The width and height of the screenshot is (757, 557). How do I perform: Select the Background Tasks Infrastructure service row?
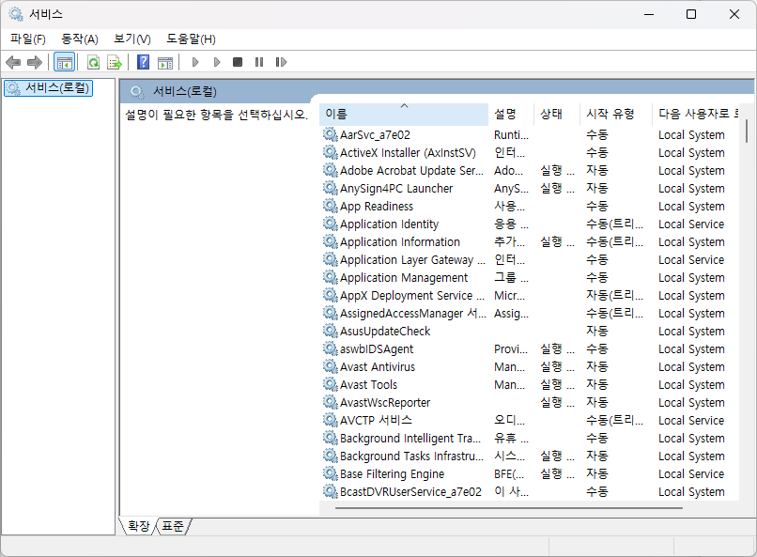pos(529,456)
